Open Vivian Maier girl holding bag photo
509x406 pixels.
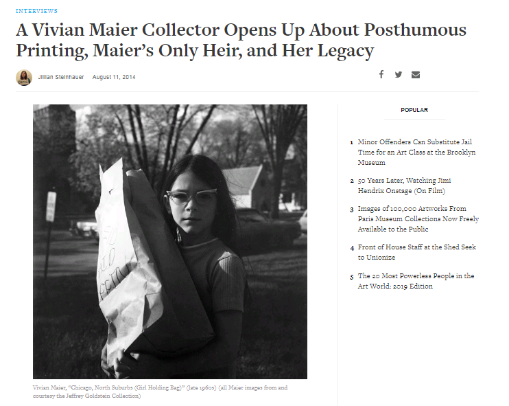point(170,242)
